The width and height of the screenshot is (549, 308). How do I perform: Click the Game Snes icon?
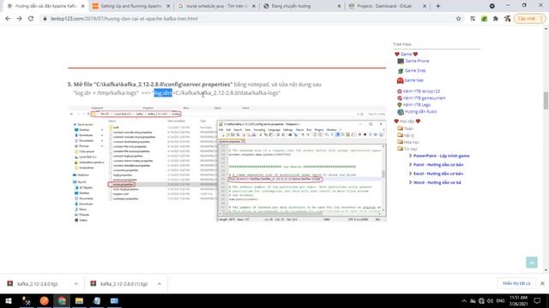coord(401,71)
